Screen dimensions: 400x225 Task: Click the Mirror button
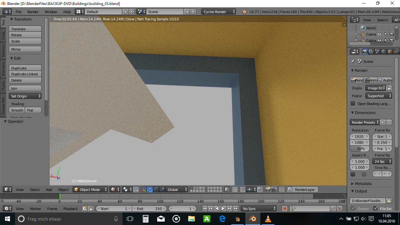click(25, 49)
